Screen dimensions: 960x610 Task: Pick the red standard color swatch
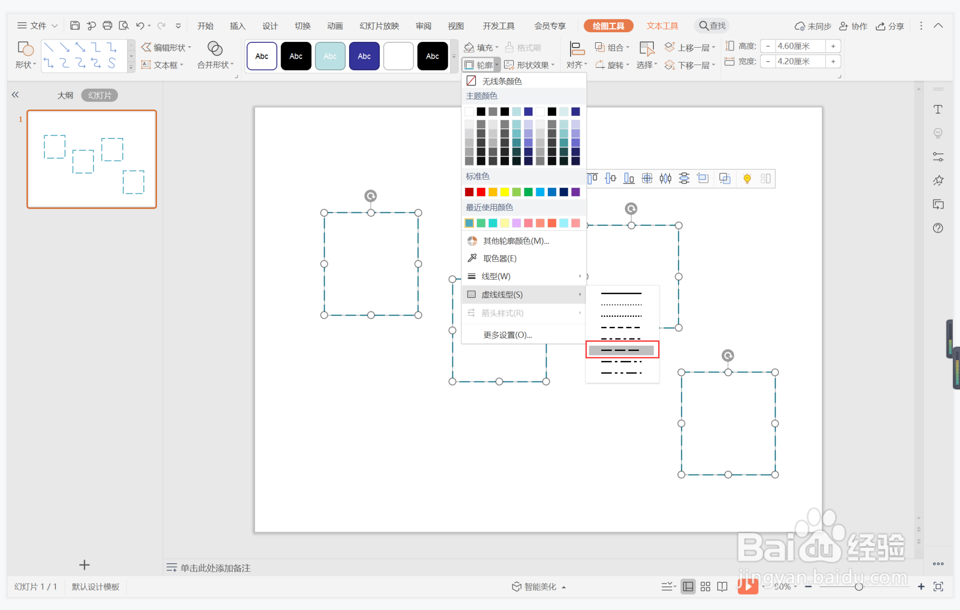click(481, 192)
